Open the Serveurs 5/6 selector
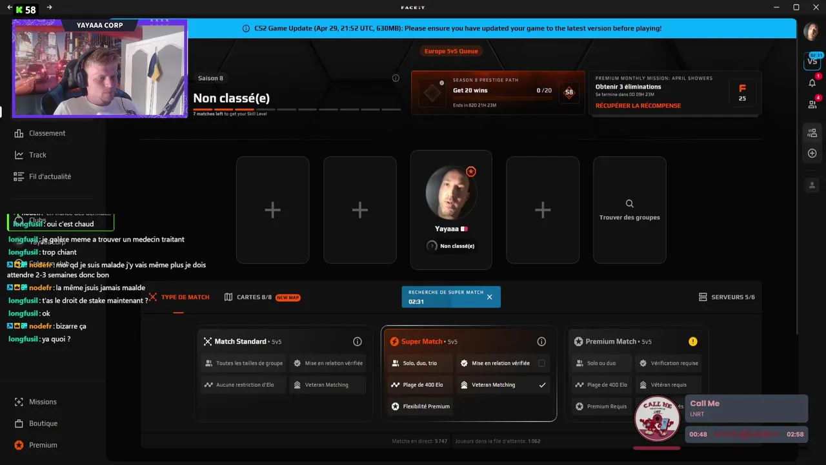This screenshot has width=826, height=465. (x=727, y=297)
